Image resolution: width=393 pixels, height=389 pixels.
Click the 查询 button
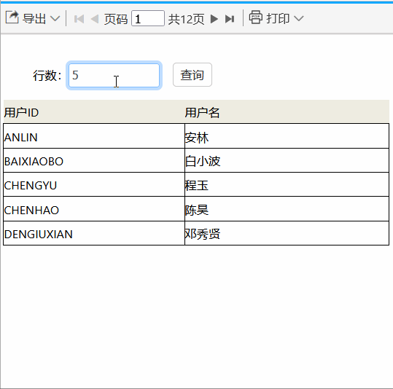coord(192,75)
